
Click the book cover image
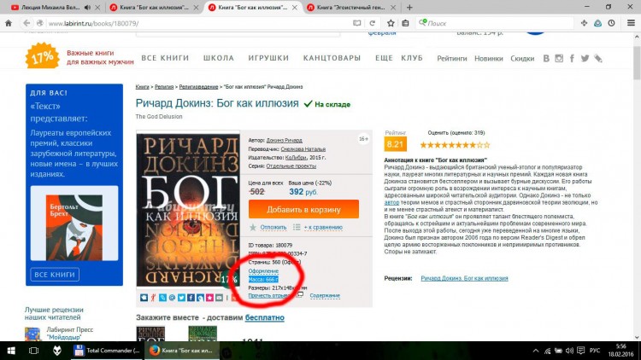(x=188, y=209)
